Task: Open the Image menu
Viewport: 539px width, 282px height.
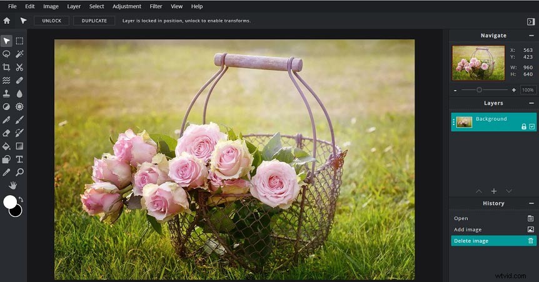Action: (x=51, y=6)
